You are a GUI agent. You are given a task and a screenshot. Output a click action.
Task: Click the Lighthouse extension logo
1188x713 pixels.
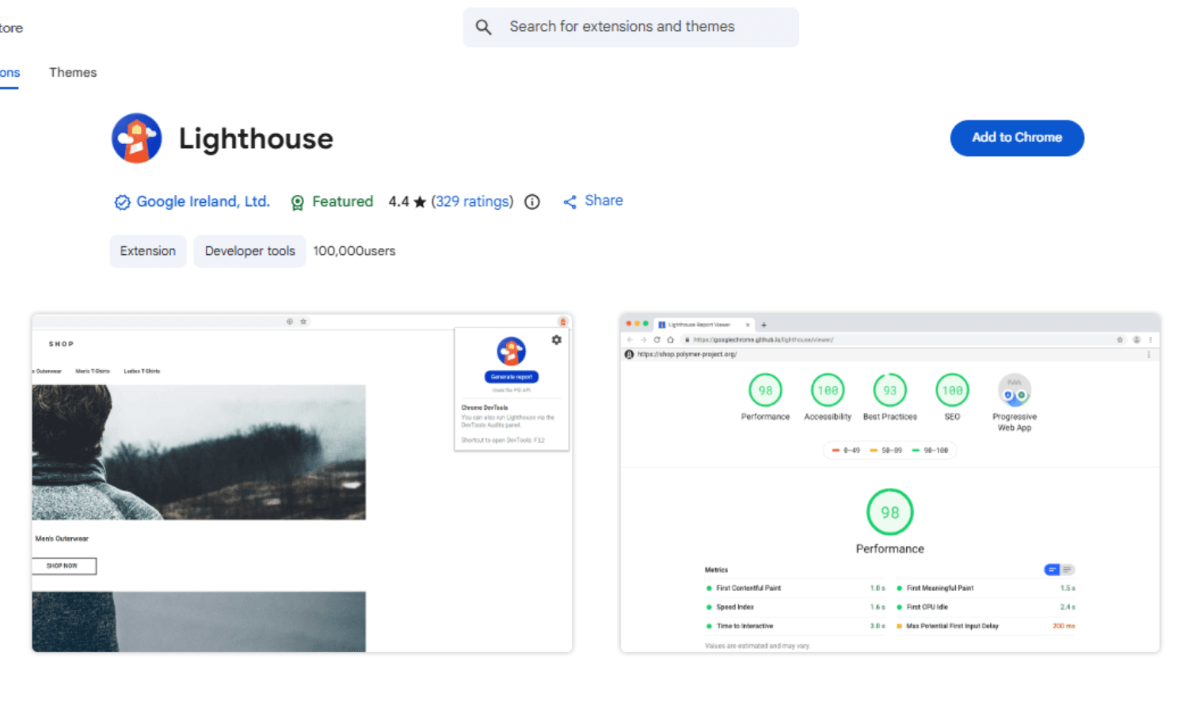tap(136, 138)
